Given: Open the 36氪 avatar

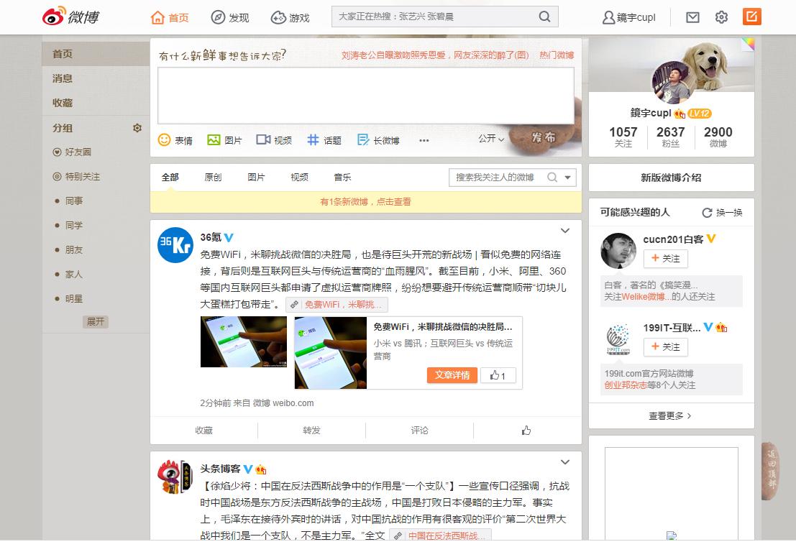Looking at the screenshot, I should [x=175, y=245].
